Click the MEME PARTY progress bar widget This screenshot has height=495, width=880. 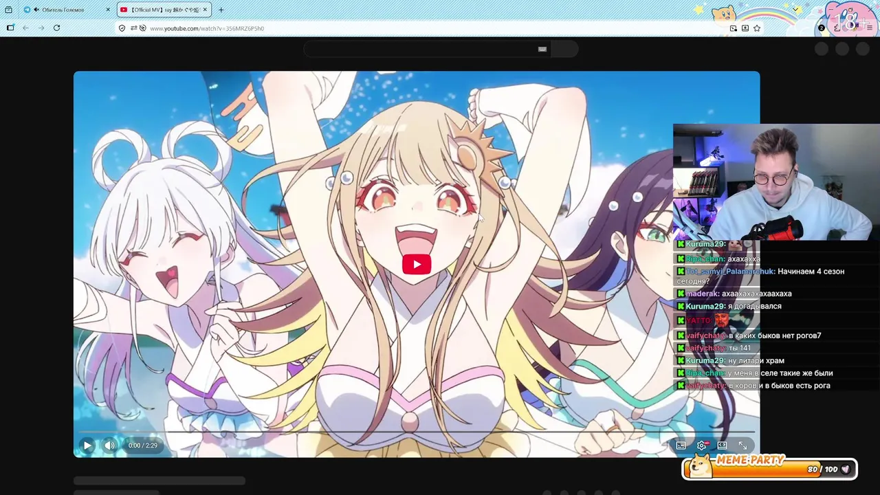click(770, 469)
